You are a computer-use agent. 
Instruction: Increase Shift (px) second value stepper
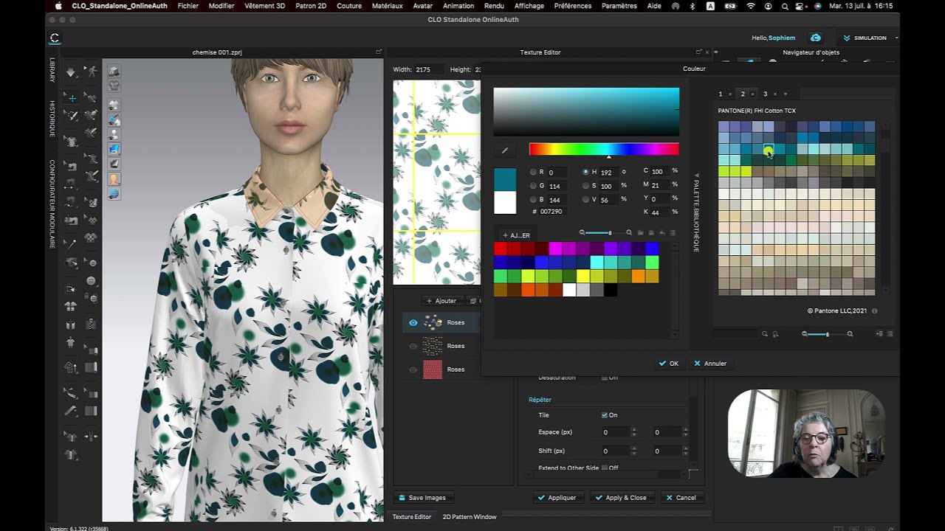[685, 448]
